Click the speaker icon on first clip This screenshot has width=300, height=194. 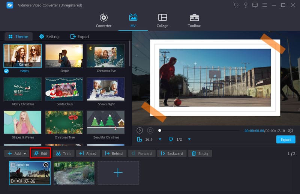(20, 181)
